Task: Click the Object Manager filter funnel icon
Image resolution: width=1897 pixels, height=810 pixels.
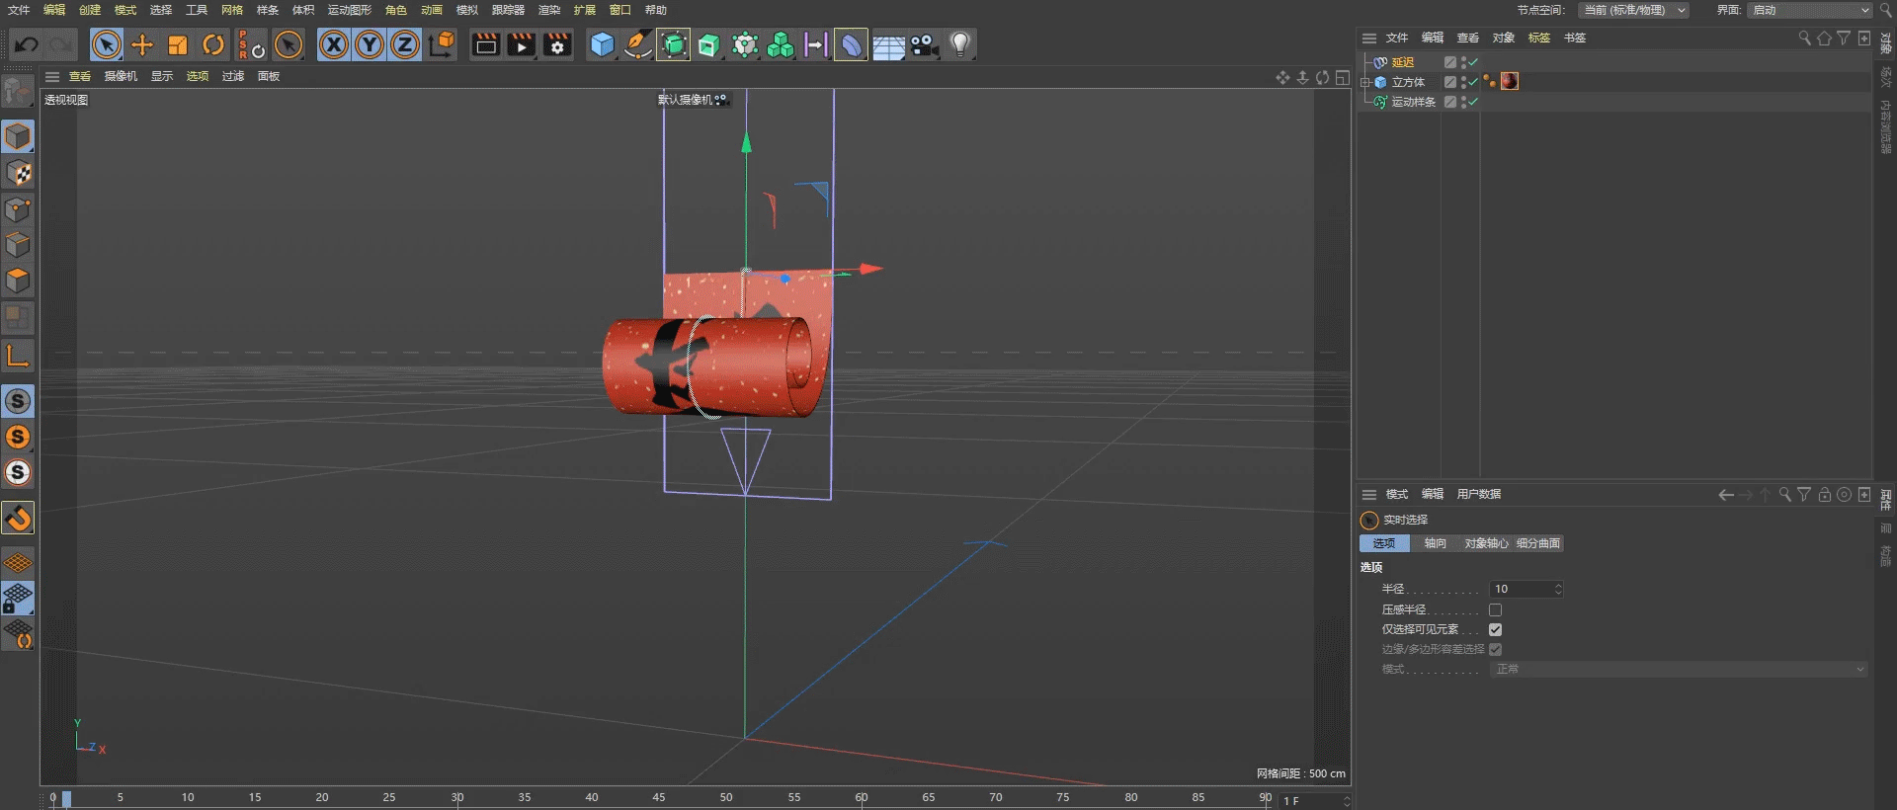Action: [1844, 38]
